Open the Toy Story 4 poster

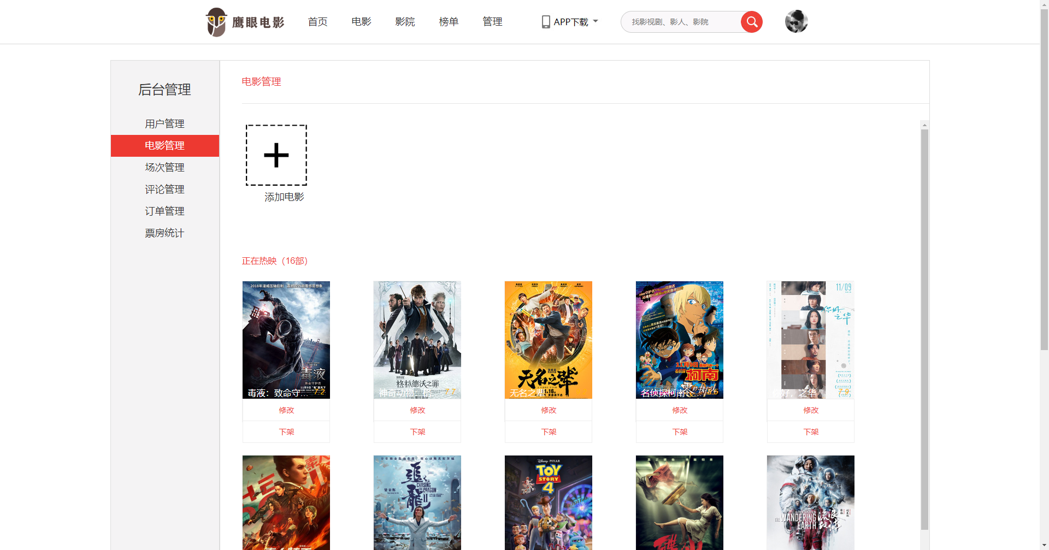click(x=549, y=502)
